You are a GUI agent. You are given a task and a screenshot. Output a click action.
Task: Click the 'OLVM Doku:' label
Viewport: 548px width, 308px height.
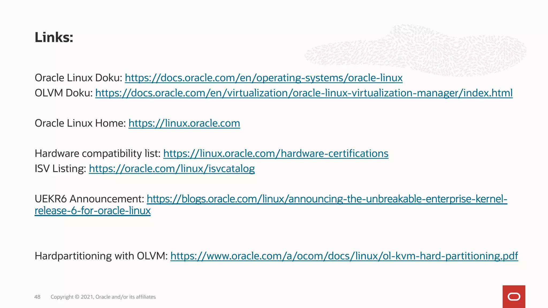[x=64, y=93]
